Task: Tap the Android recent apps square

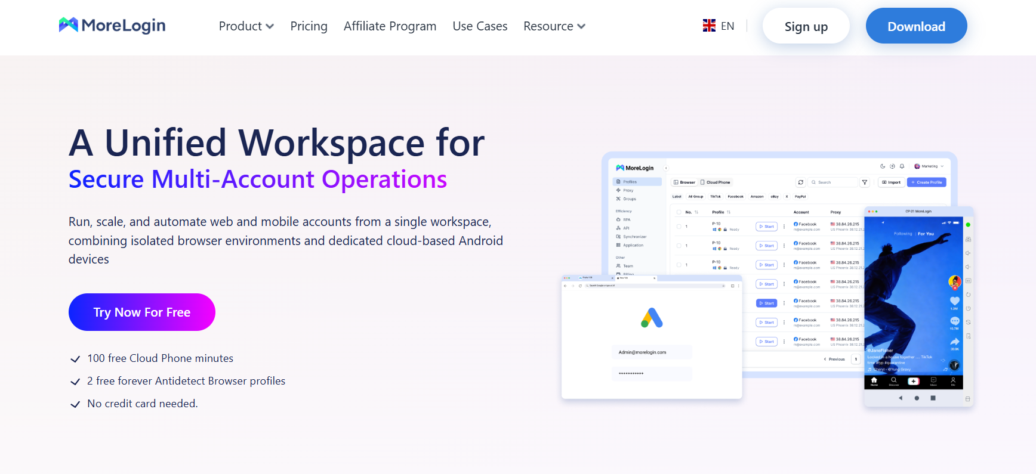Action: [933, 398]
